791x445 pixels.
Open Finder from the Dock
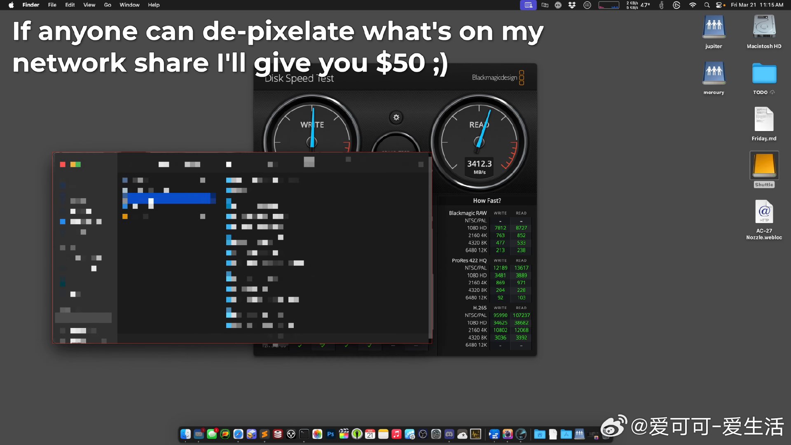185,434
